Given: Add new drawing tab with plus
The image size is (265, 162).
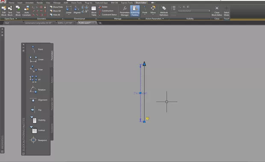Looking at the screenshot, I should (100, 23).
